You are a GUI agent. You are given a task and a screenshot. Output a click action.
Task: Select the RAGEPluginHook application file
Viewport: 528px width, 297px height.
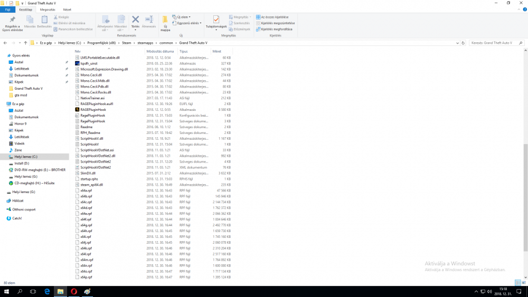[x=93, y=110]
